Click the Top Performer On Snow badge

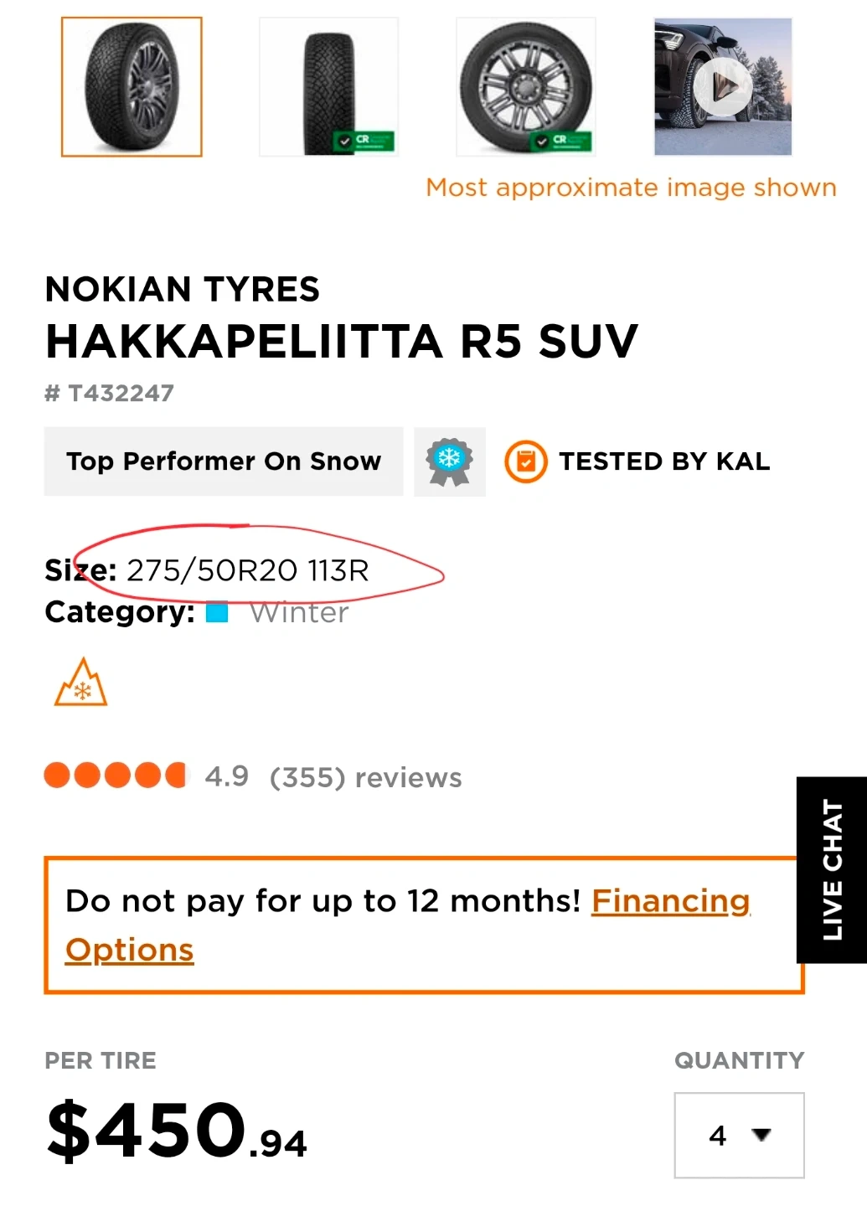point(224,461)
